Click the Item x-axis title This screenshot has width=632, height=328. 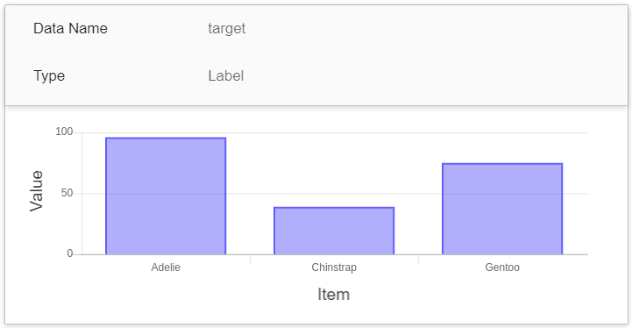point(333,294)
